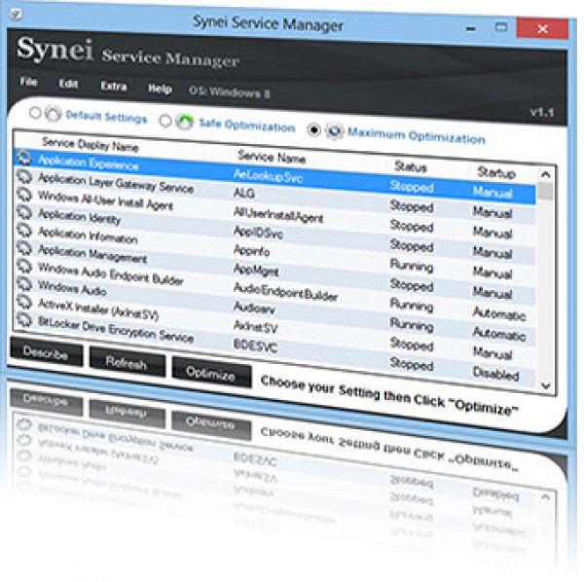The height and width of the screenshot is (582, 584).
Task: Sort by Service Name column header
Action: [x=272, y=158]
